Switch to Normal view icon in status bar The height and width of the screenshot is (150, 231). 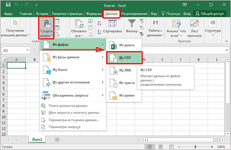click(150, 147)
